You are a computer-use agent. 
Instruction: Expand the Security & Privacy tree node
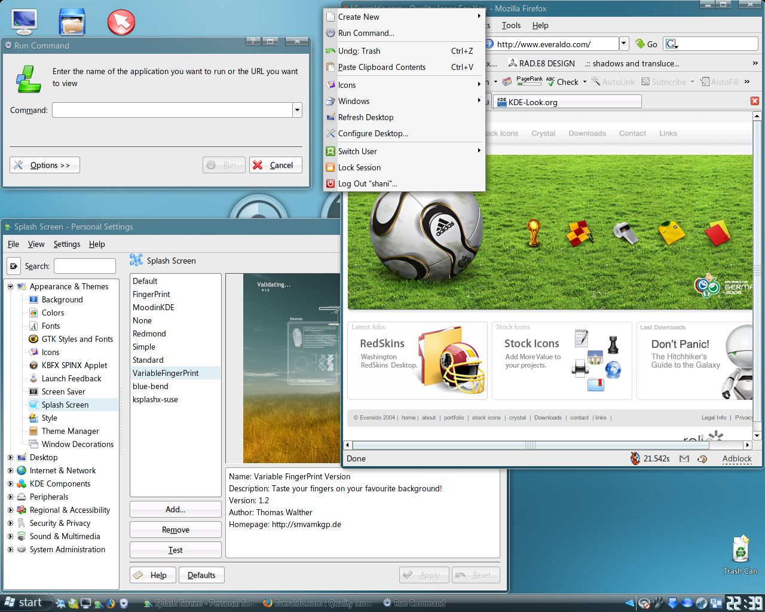click(10, 523)
